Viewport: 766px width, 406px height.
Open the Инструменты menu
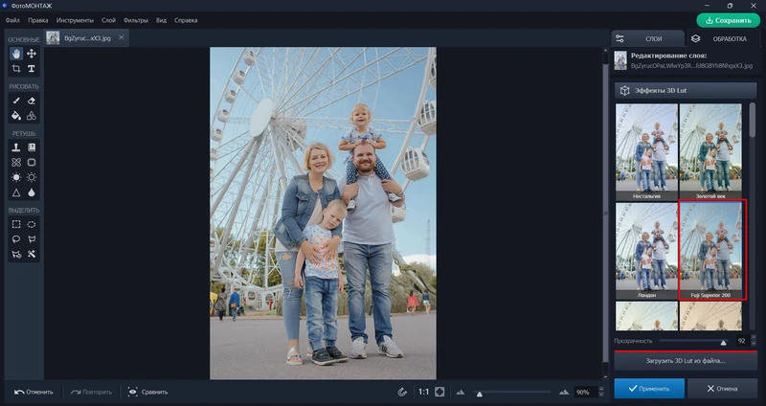(75, 20)
